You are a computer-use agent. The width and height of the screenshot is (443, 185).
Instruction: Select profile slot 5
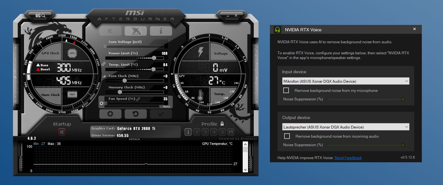pyautogui.click(x=222, y=132)
